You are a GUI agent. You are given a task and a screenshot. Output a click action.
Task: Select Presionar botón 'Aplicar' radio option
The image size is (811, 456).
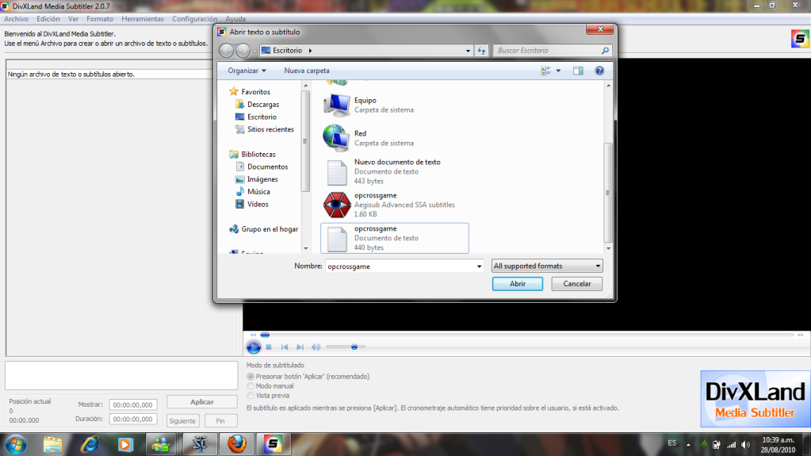[x=251, y=376]
